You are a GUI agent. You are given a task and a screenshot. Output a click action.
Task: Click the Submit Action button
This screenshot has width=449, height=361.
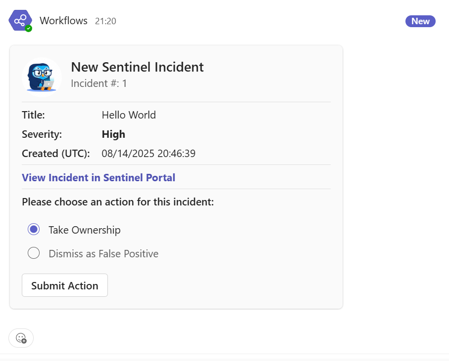(65, 285)
